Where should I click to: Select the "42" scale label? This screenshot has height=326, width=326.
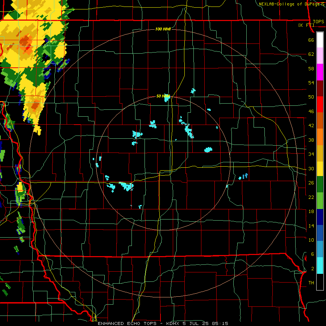pos(311,125)
